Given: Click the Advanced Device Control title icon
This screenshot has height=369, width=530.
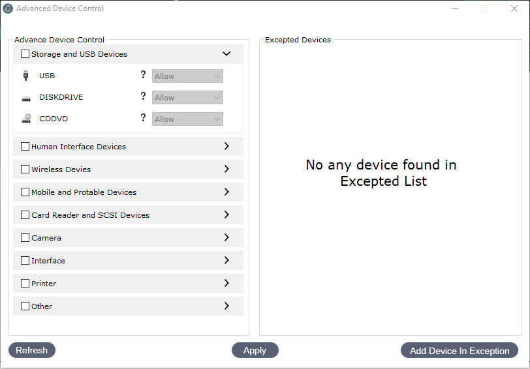Looking at the screenshot, I should [x=8, y=8].
